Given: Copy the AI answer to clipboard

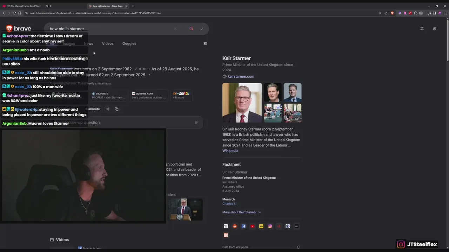Looking at the screenshot, I should point(116,109).
